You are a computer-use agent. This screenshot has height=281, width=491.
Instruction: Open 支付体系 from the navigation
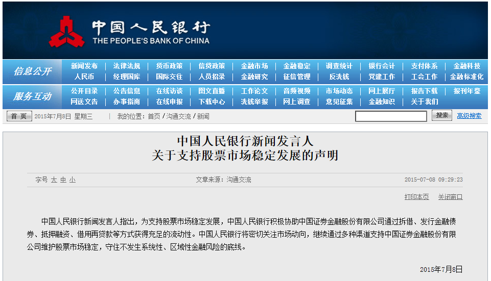click(x=424, y=66)
